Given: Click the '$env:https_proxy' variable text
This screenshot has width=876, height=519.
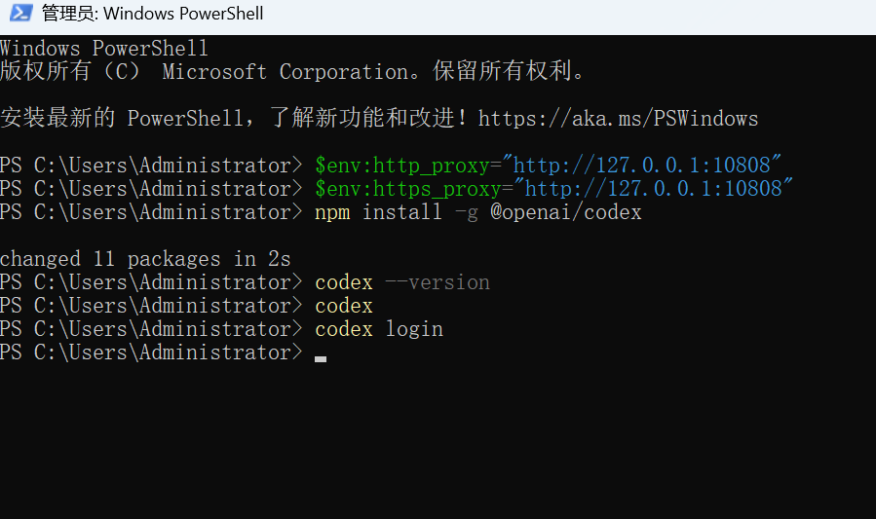Looking at the screenshot, I should point(408,189).
